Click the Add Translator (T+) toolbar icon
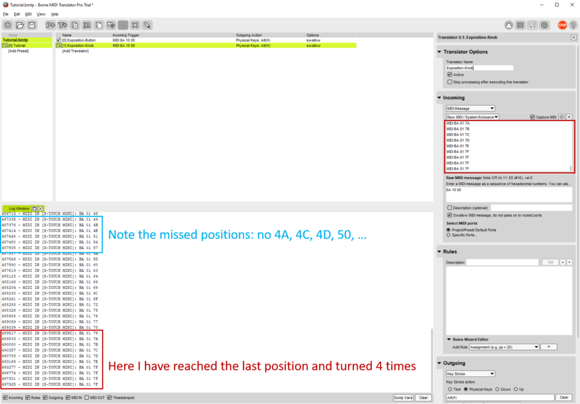The width and height of the screenshot is (580, 404). tap(62, 25)
